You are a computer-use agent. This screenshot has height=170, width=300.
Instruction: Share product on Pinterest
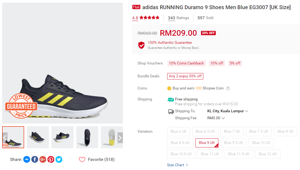[51, 160]
